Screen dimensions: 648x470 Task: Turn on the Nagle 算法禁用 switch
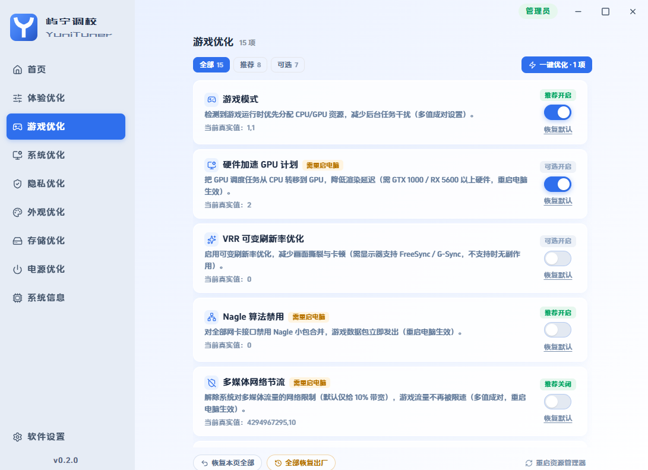[x=558, y=330]
